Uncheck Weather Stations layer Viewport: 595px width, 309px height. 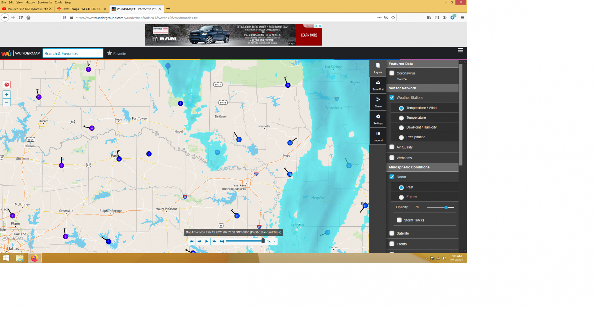(392, 97)
